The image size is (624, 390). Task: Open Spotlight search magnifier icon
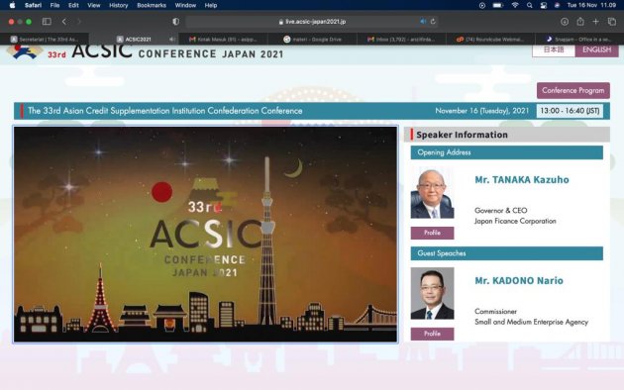click(x=529, y=5)
